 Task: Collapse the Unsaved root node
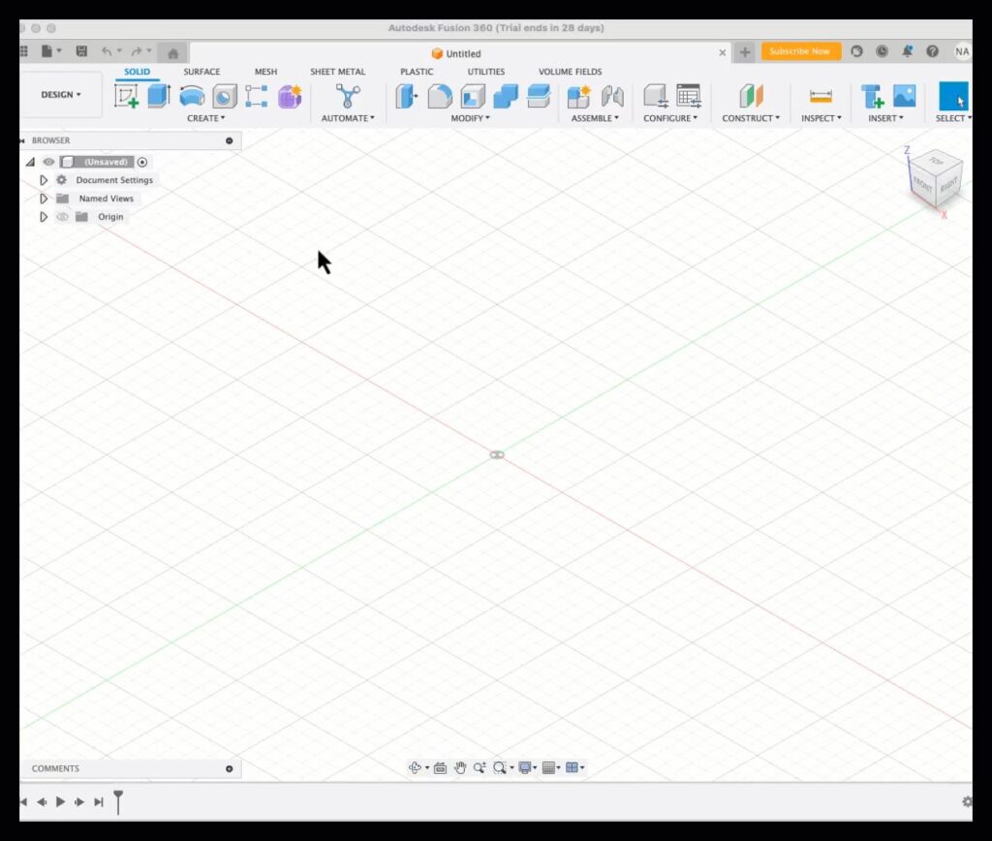[x=30, y=162]
